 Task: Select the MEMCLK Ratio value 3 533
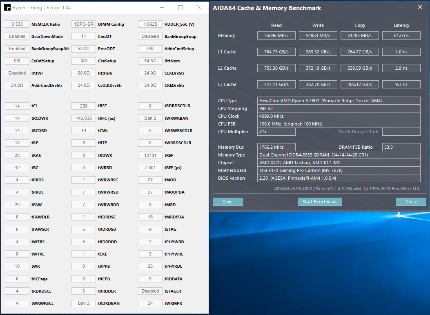[17, 24]
